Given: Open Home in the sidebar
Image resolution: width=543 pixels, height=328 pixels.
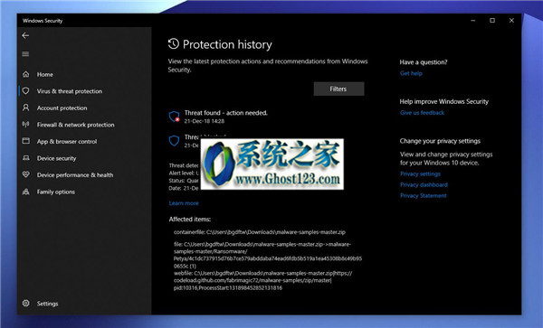Looking at the screenshot, I should [x=45, y=74].
